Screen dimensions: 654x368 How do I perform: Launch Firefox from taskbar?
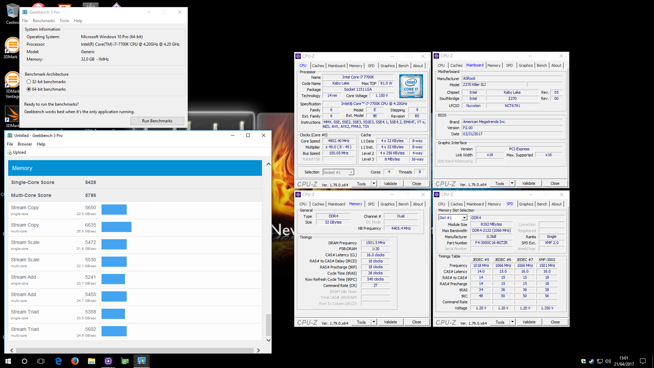pyautogui.click(x=75, y=361)
